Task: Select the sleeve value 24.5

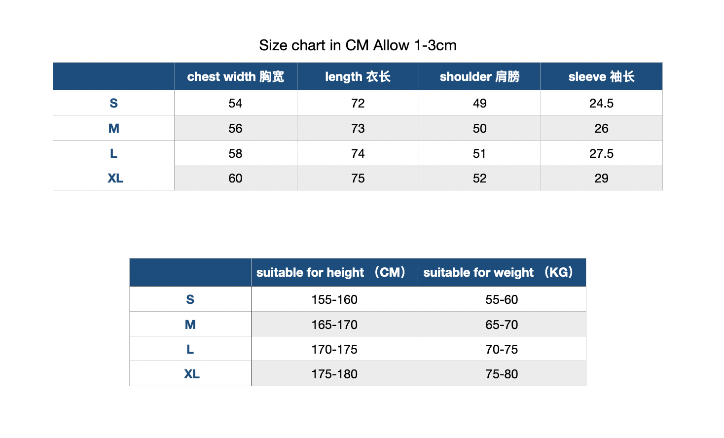Action: [602, 103]
